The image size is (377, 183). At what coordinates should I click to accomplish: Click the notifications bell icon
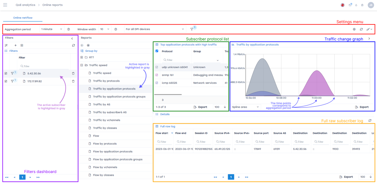tap(356, 5)
